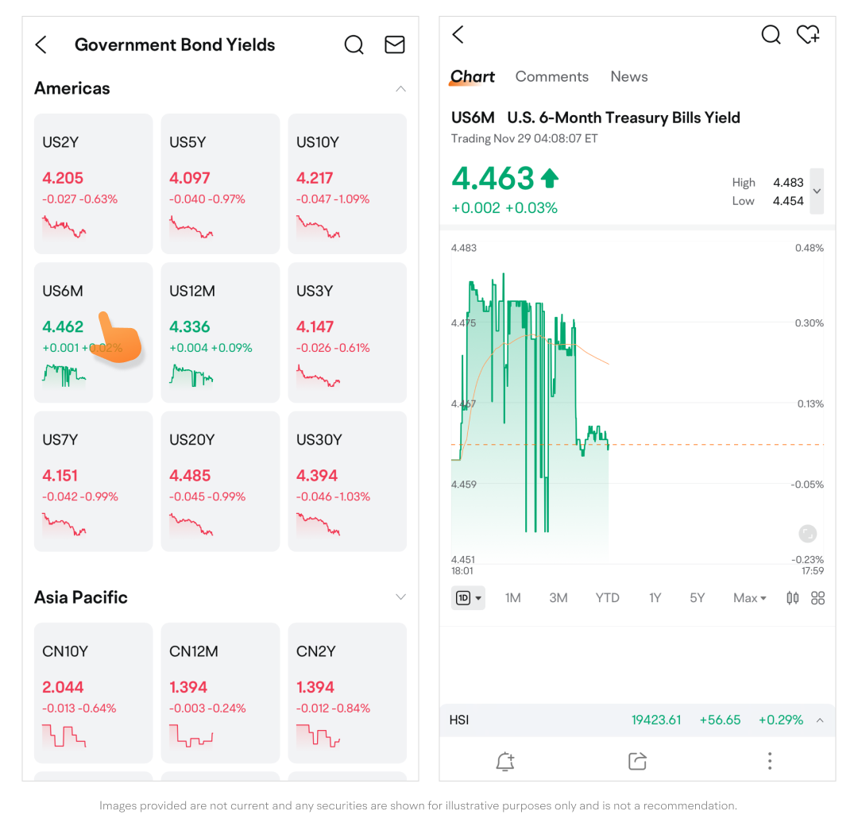Switch to candlestick chart type
This screenshot has width=858, height=838.
792,598
